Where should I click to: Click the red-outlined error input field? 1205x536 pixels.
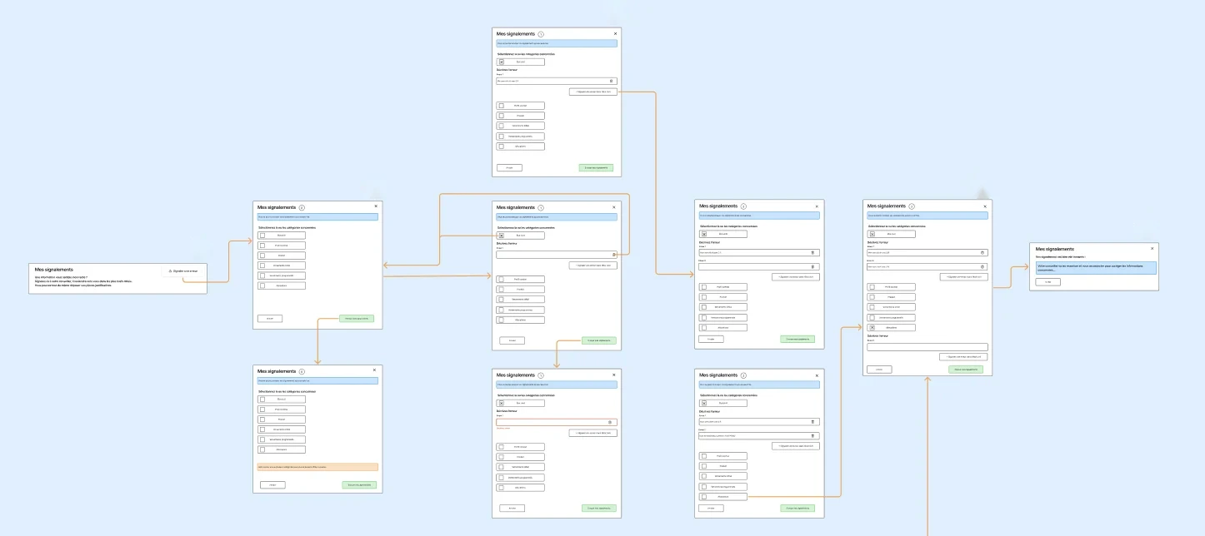click(557, 422)
